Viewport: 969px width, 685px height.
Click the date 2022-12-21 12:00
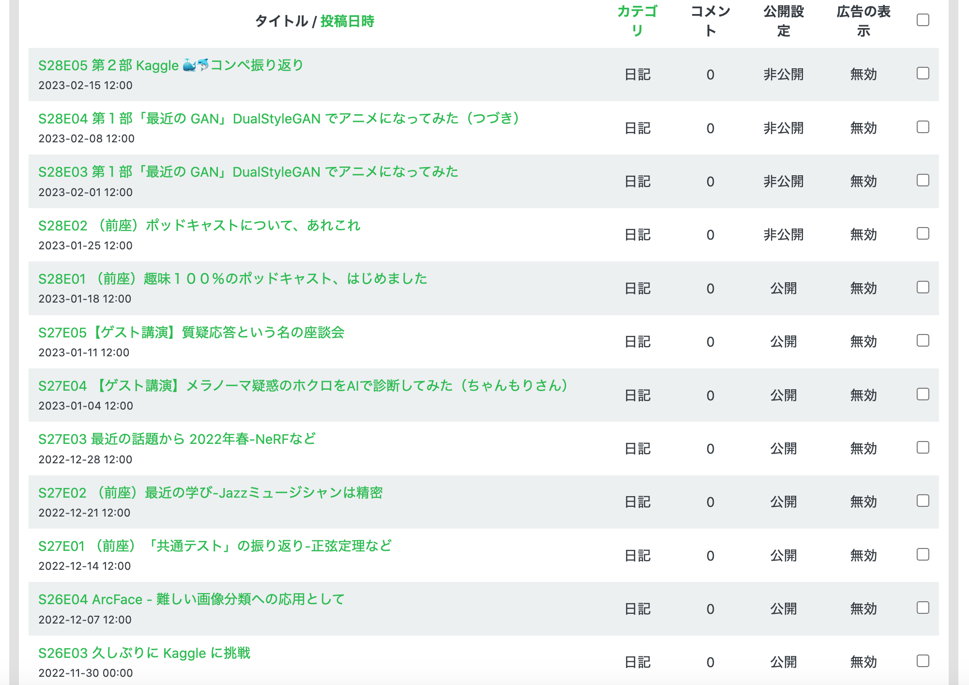pos(85,513)
